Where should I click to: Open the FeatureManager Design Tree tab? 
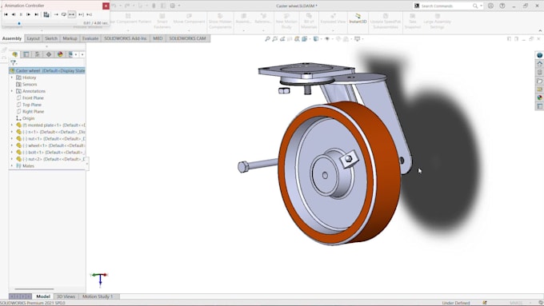click(x=14, y=54)
